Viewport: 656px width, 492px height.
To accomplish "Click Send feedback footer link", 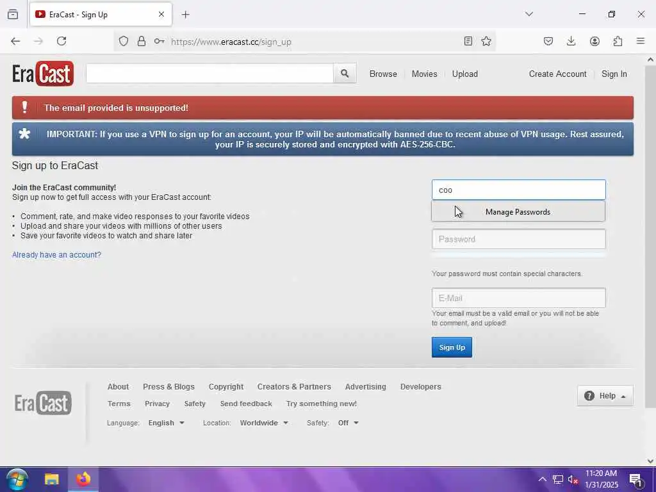I will 246,404.
